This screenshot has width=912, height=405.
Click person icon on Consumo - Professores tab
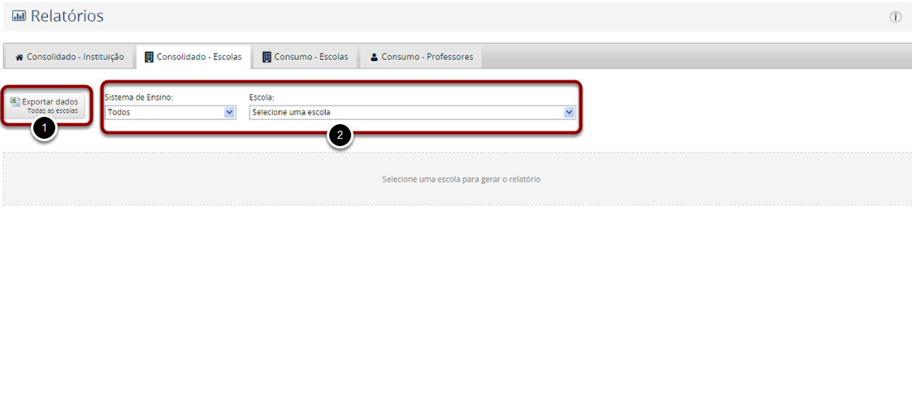374,58
